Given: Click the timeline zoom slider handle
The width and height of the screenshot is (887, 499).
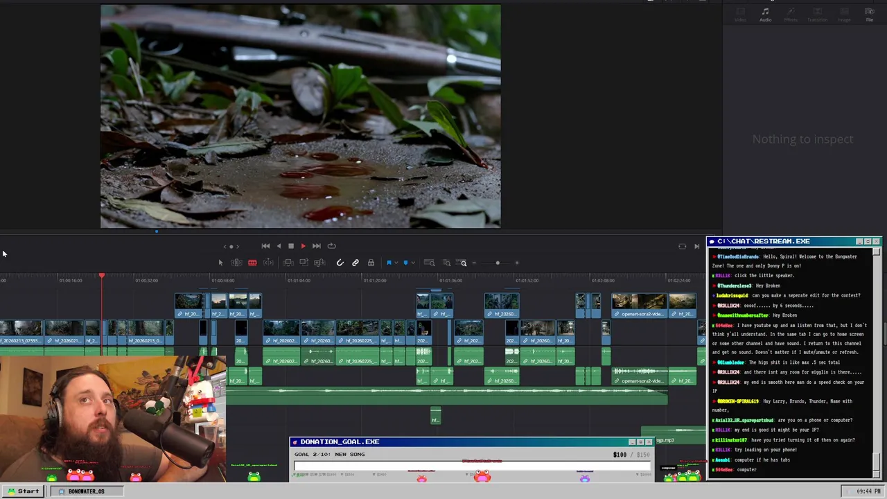Looking at the screenshot, I should point(498,263).
